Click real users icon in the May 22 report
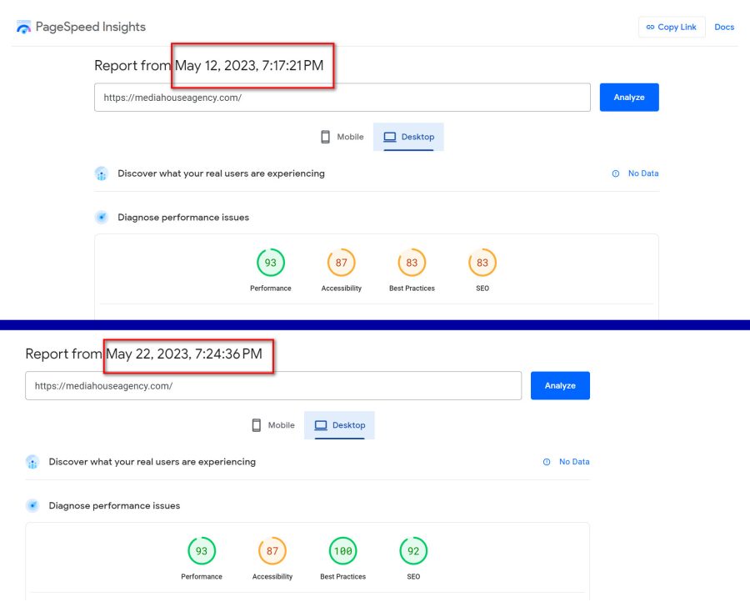750x612 pixels. click(32, 462)
